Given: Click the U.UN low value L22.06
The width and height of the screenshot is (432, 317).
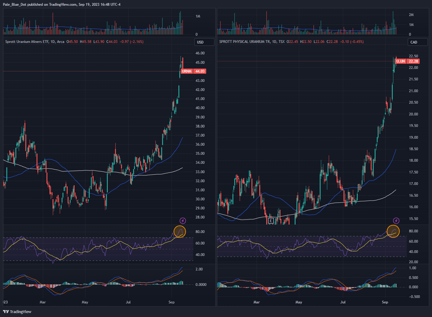Looking at the screenshot, I should tap(319, 42).
